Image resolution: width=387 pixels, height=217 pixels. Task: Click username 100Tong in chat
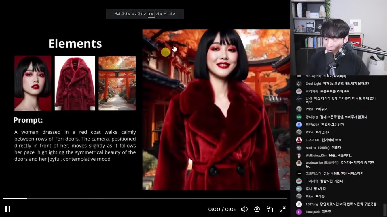point(312,204)
